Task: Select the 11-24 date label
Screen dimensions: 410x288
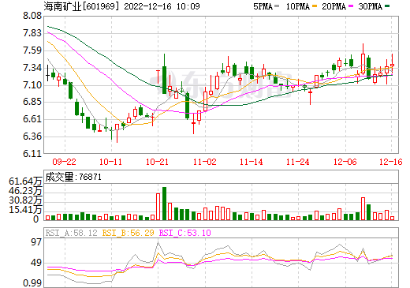Action: (298, 162)
